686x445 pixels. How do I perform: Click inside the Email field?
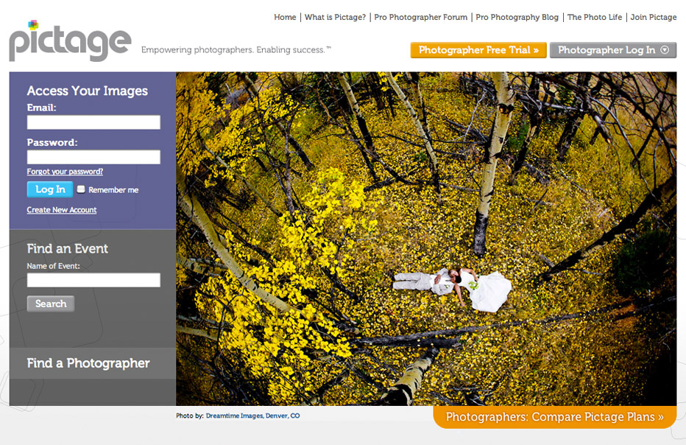(x=93, y=122)
